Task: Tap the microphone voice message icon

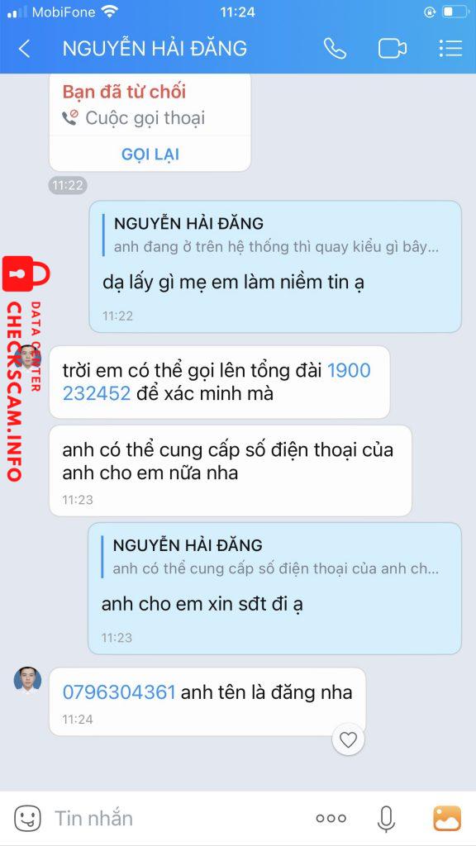Action: 386,819
